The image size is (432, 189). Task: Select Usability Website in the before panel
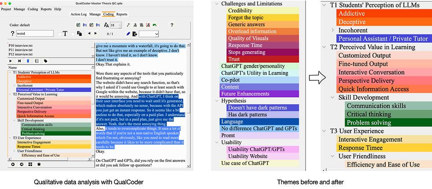click(264, 156)
